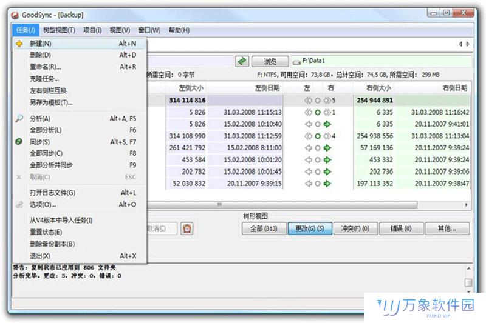Click right-to-left arrow in the 314 114 816 row

click(308, 101)
